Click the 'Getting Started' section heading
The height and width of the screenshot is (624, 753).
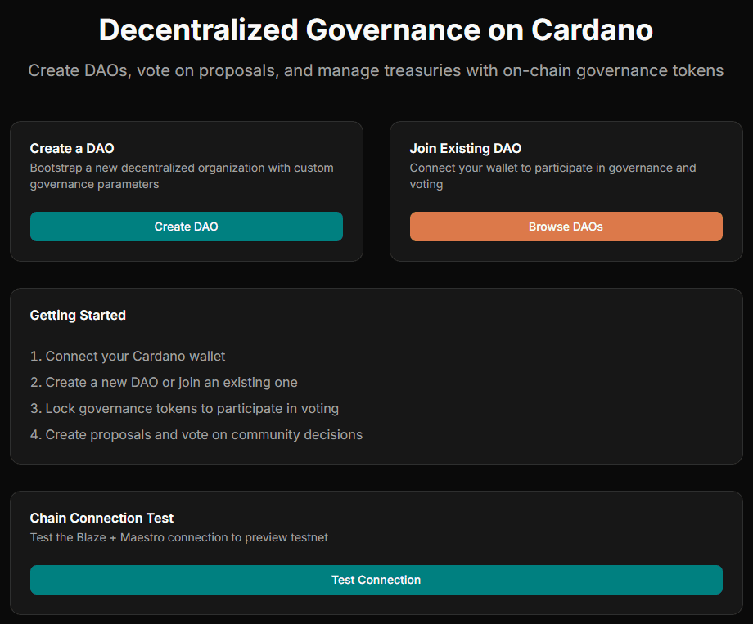(78, 315)
